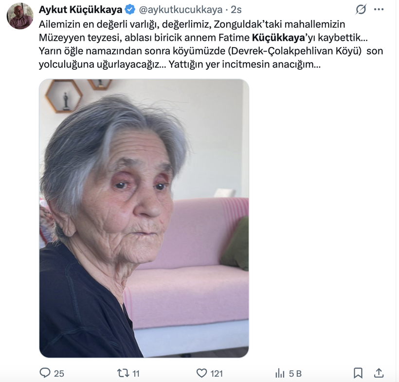Click the tweet text starting with Ailemizin
This screenshot has height=382, width=399.
point(211,44)
